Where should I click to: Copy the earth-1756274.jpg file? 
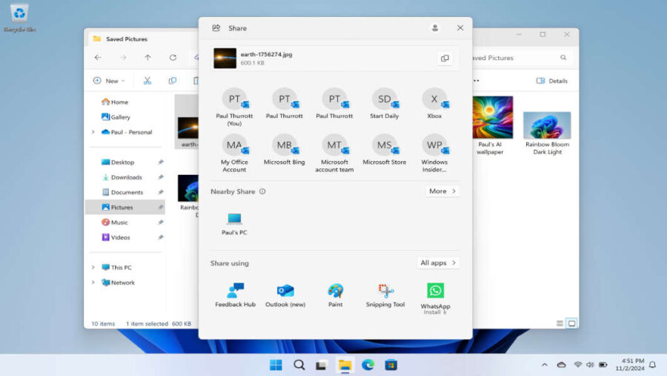tap(445, 59)
